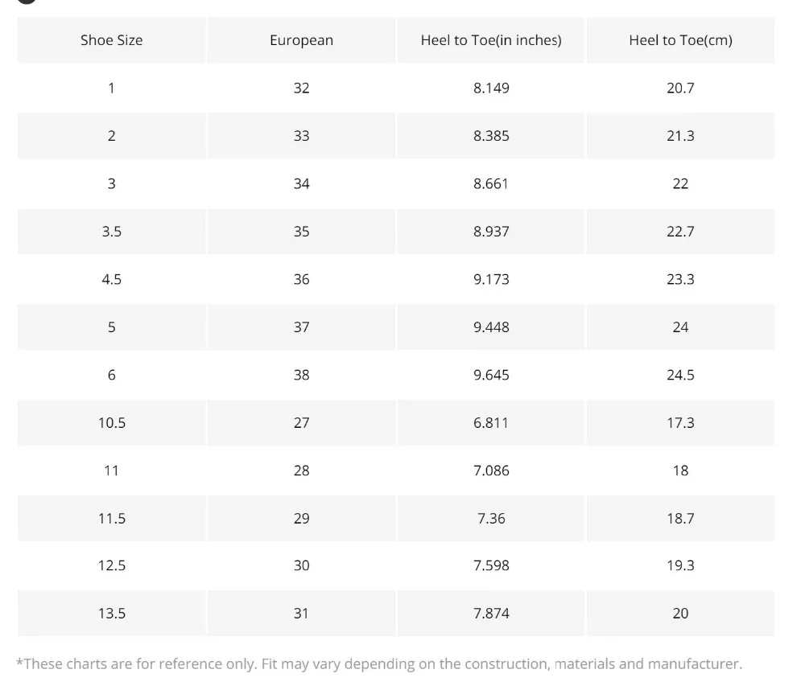Click the European column header
The height and width of the screenshot is (690, 805).
point(301,40)
